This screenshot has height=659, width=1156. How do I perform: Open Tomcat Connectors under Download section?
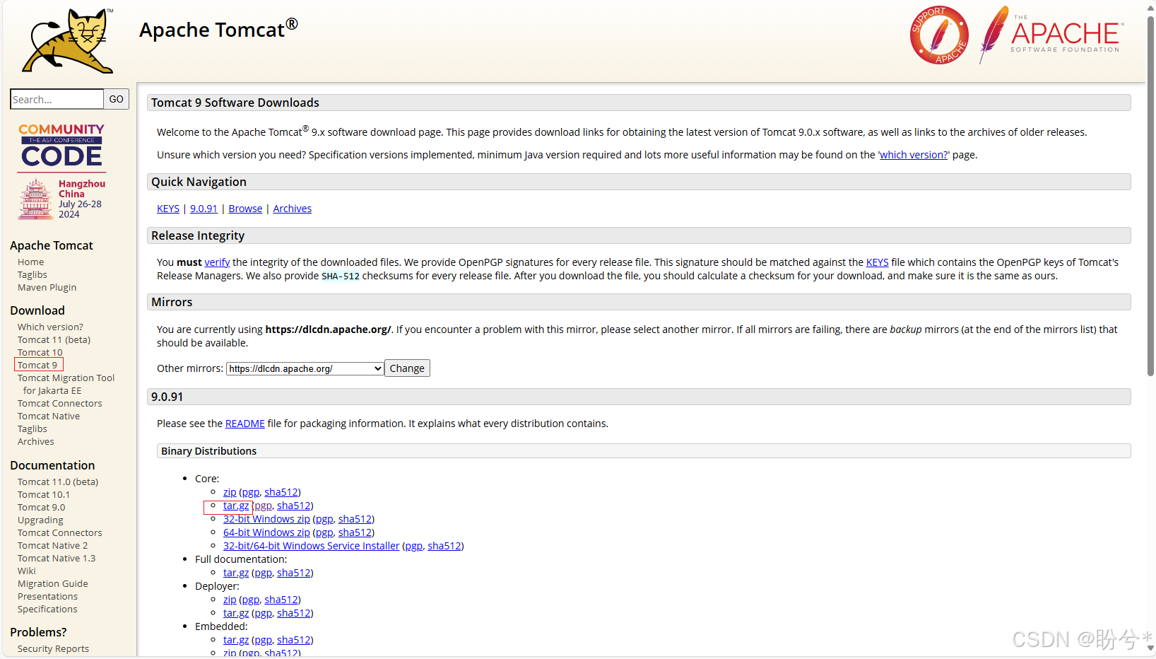click(x=59, y=403)
